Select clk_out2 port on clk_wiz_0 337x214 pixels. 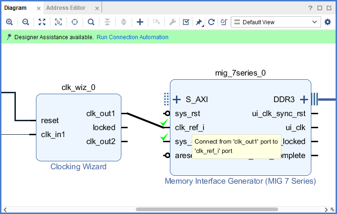click(x=101, y=141)
